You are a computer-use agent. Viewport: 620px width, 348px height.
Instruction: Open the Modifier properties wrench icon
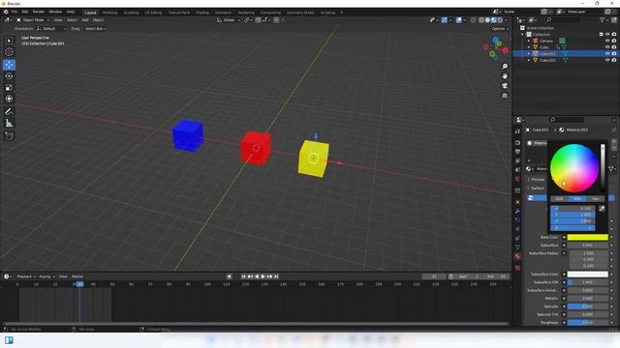click(x=517, y=212)
